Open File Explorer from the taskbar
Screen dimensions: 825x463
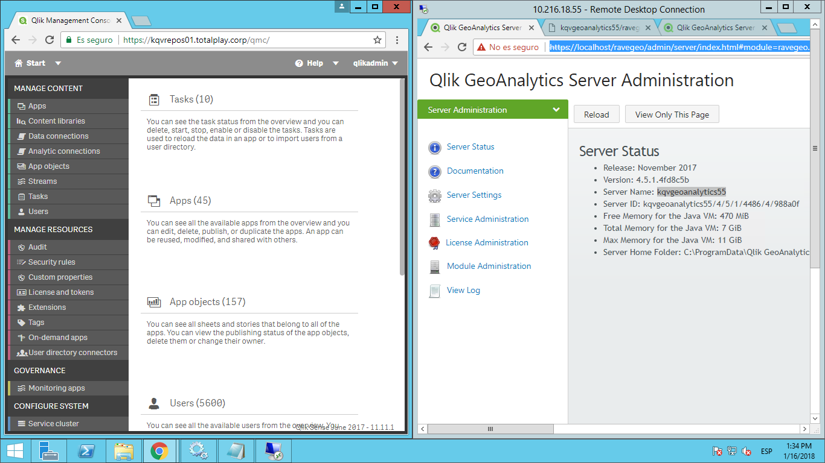(123, 450)
